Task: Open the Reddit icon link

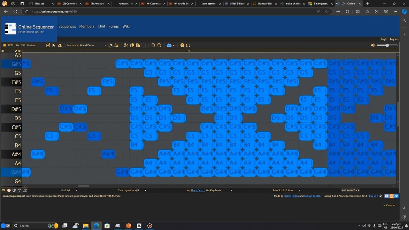Action: [x=391, y=196]
